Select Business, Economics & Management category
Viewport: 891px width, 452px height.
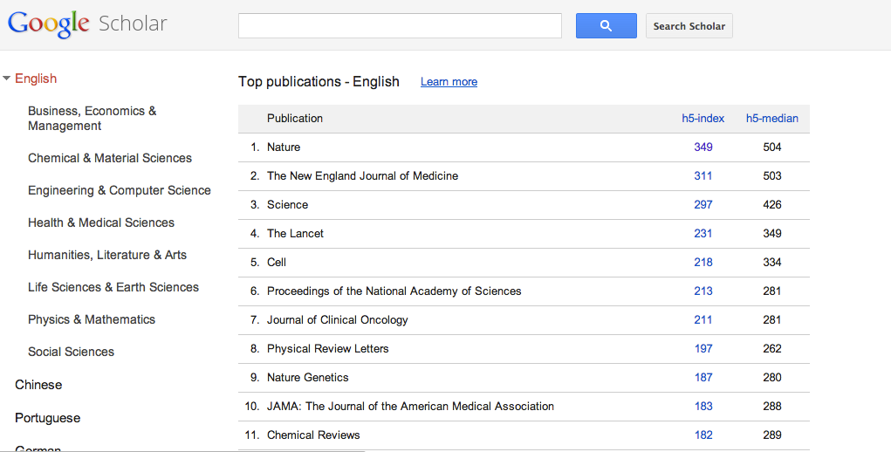(92, 119)
